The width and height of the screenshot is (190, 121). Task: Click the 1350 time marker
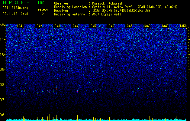pyautogui.click(x=183, y=26)
